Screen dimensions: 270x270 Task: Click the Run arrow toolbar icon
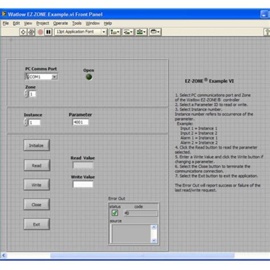pos(23,32)
